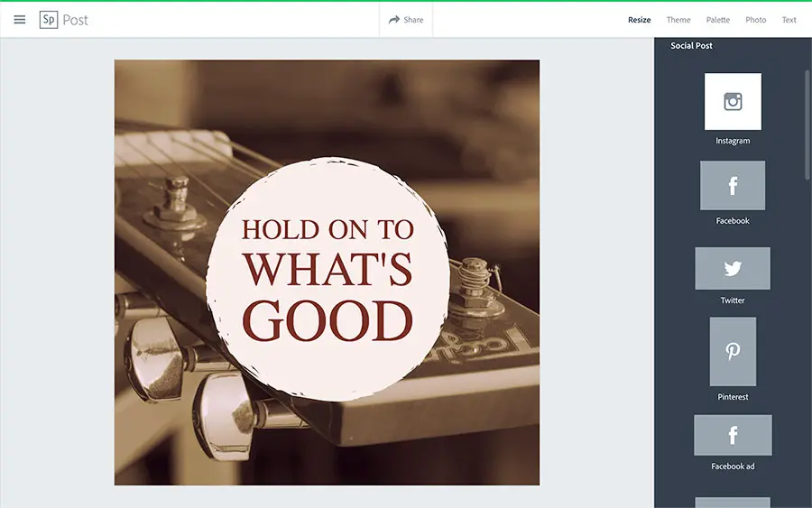Click the Facebook label text
This screenshot has height=508, width=812.
tap(733, 220)
